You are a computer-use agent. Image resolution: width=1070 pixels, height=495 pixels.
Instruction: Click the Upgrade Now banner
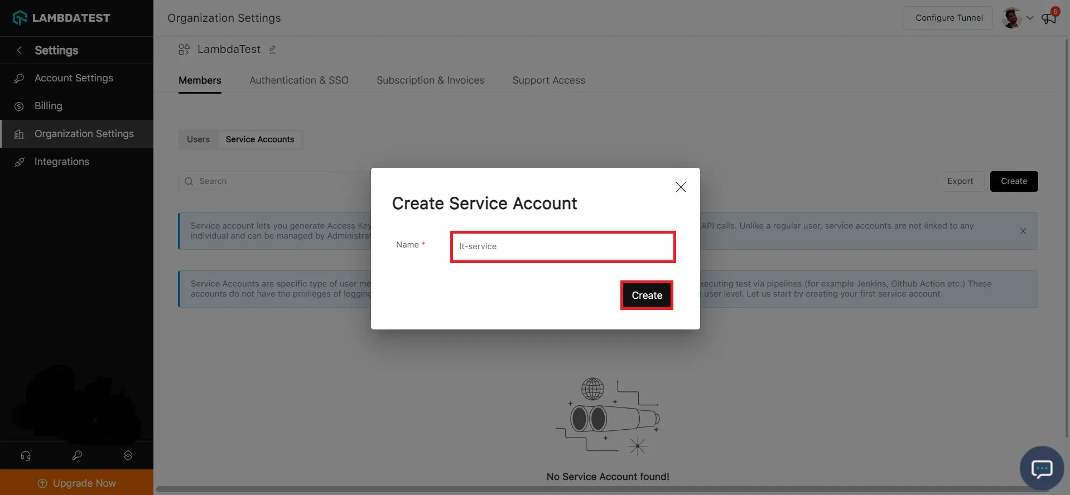[x=77, y=483]
